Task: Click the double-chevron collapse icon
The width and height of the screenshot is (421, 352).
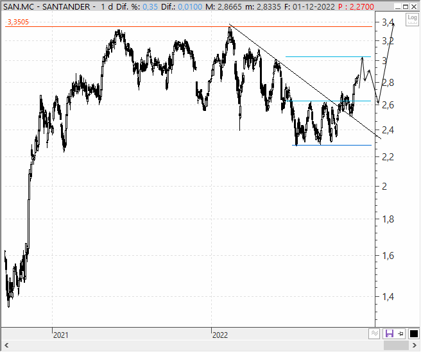Action: click(x=375, y=333)
